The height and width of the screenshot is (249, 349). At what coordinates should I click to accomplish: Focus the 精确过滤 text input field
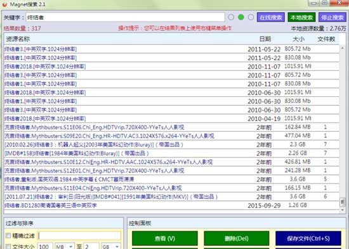coord(80,236)
